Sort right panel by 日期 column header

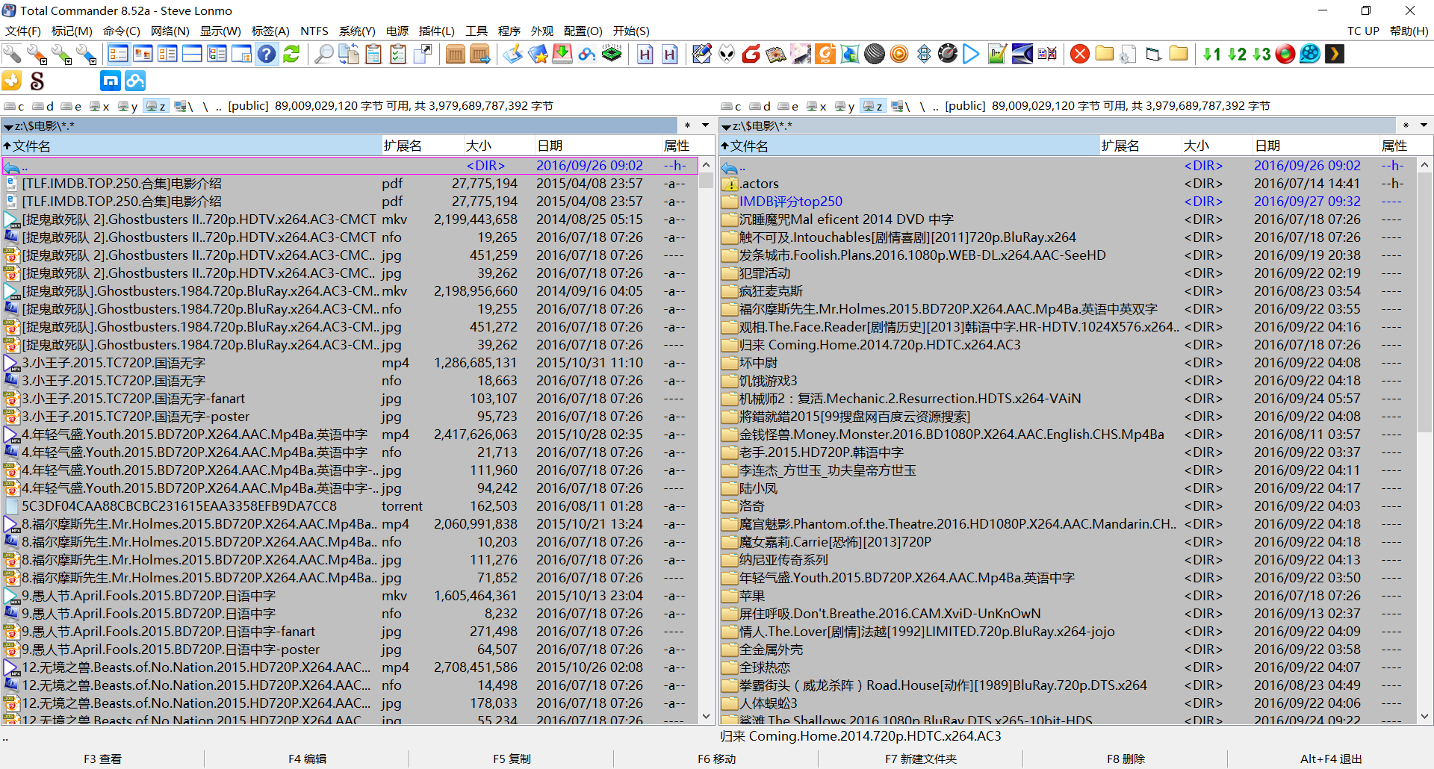[1316, 146]
